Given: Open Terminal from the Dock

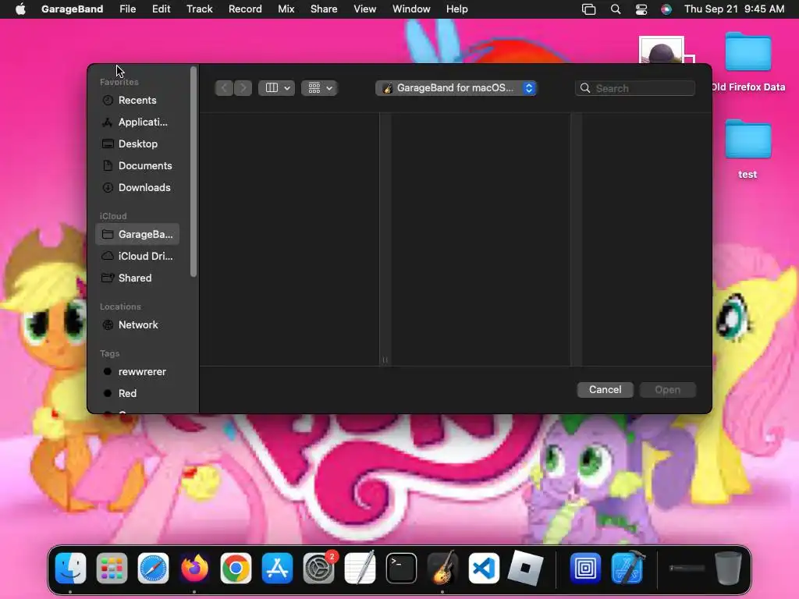Looking at the screenshot, I should [x=401, y=568].
